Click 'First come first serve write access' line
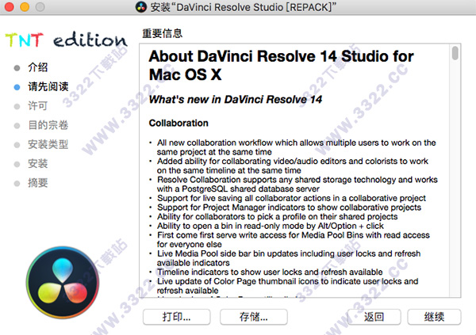The height and width of the screenshot is (335, 476). (x=294, y=239)
